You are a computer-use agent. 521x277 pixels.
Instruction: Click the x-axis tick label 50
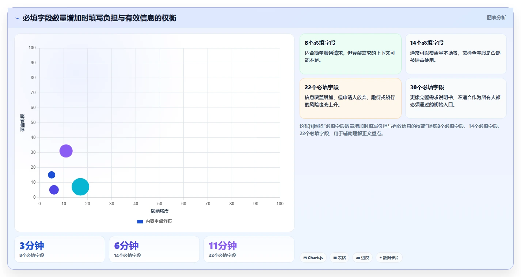coord(160,204)
